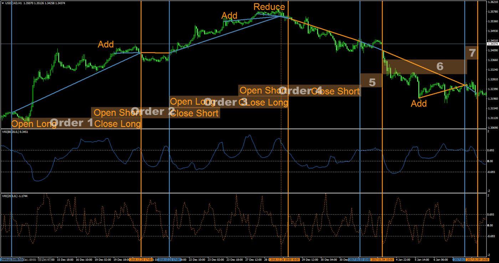The image size is (499, 263).
Task: Select the 2016.12.21 17:00 time marker
Action: point(169,260)
